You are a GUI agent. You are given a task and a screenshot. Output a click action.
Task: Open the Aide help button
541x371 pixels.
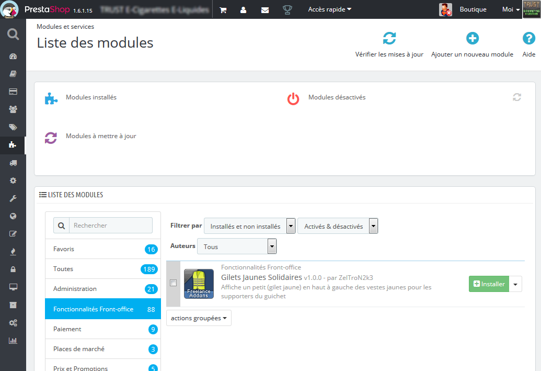point(528,44)
